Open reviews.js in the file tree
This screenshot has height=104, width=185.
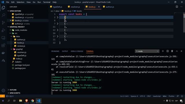21,46
